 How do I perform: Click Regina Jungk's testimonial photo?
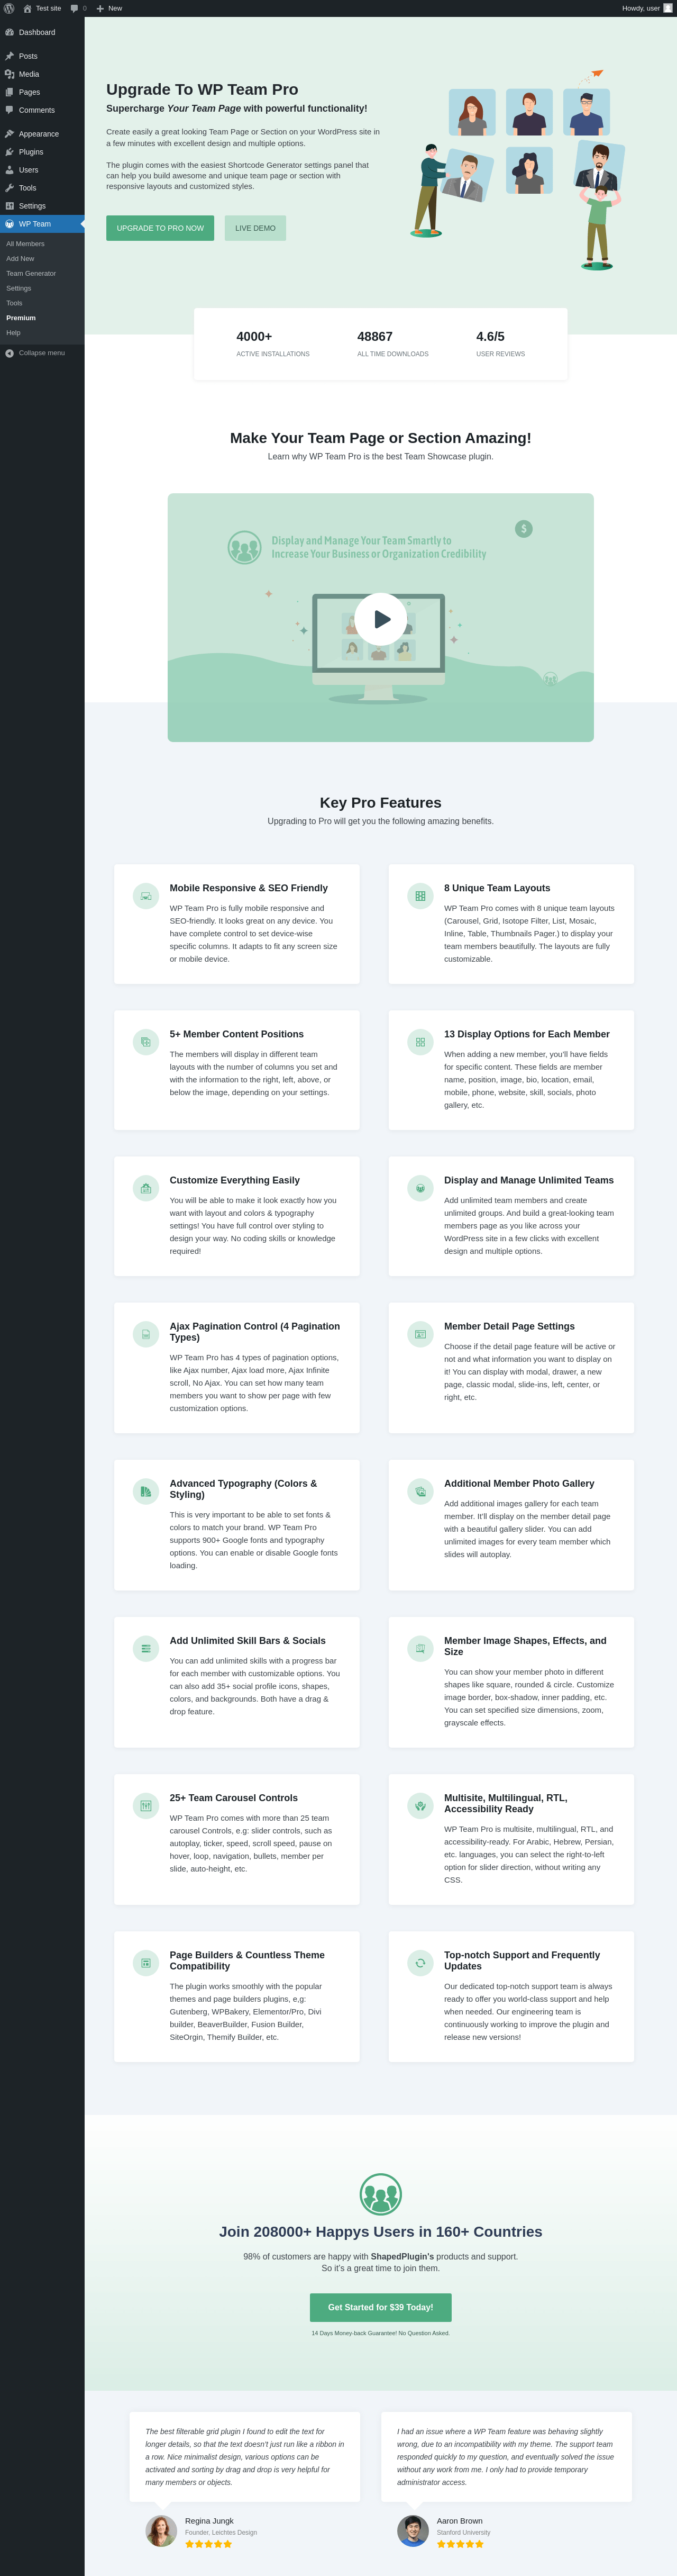click(161, 2530)
